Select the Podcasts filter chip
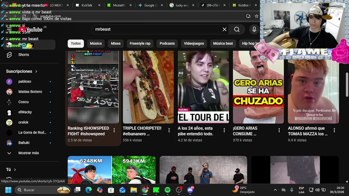349x196 pixels. (x=167, y=44)
